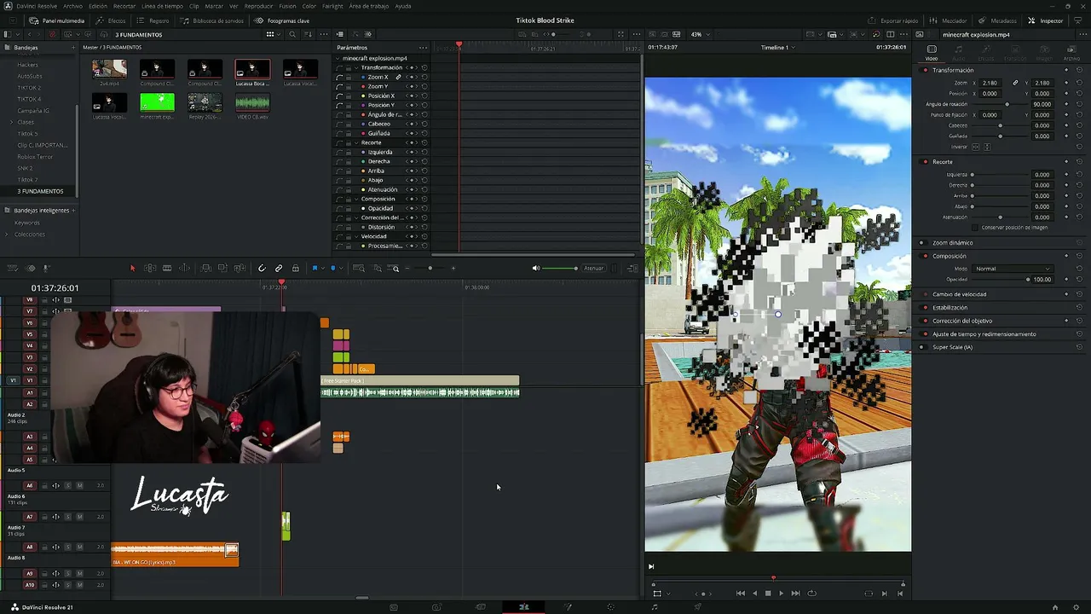Screen dimensions: 1091x614
Task: Collapse Transformación group in keyframes panel
Action: point(356,67)
